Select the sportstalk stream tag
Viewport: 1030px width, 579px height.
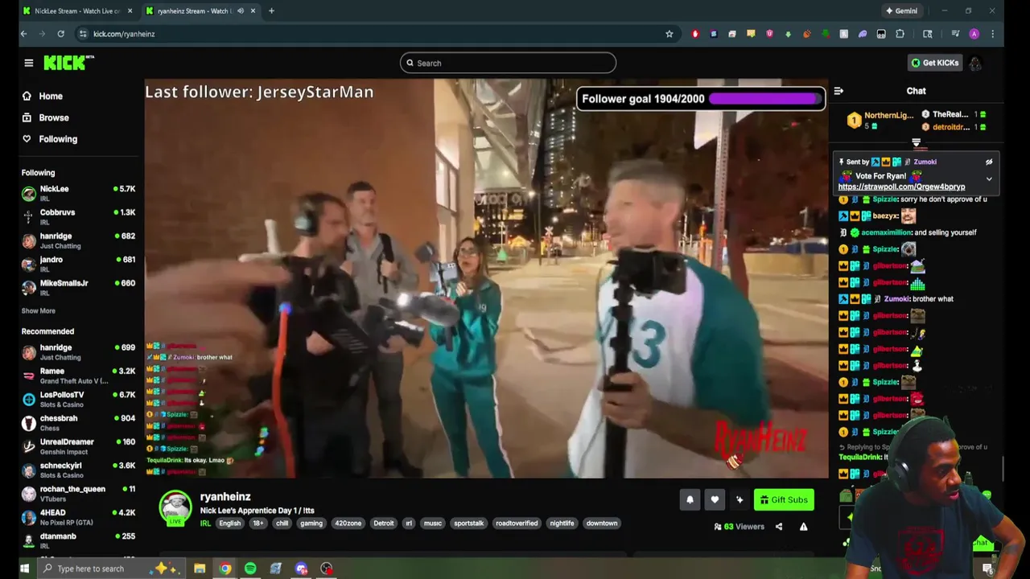pos(468,524)
